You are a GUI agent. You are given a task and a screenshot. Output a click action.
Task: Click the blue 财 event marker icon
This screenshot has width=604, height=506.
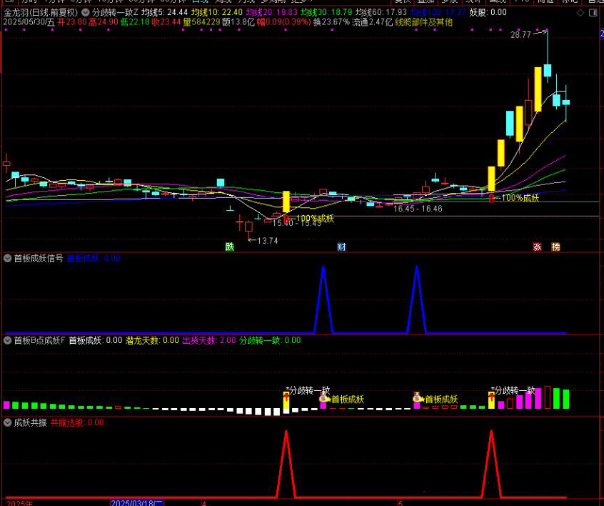coord(342,247)
